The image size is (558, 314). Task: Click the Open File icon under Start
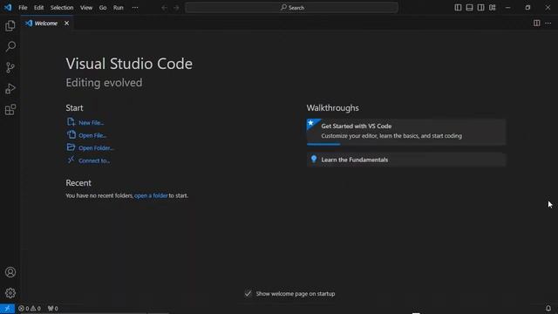pyautogui.click(x=71, y=134)
